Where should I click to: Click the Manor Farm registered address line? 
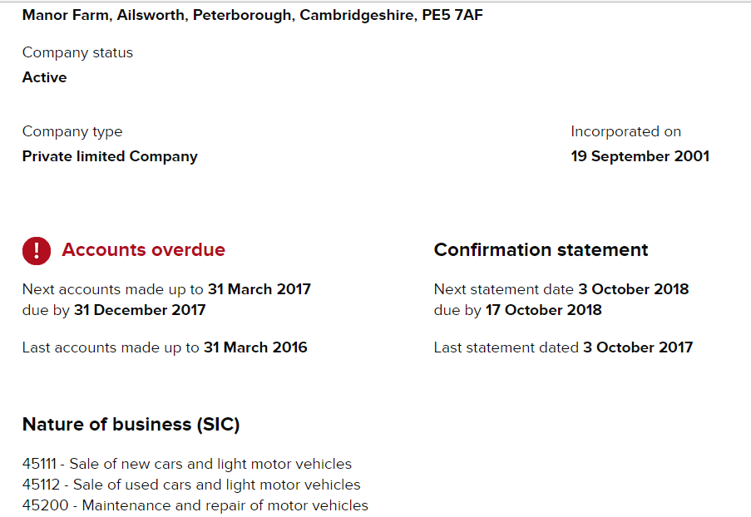[252, 15]
